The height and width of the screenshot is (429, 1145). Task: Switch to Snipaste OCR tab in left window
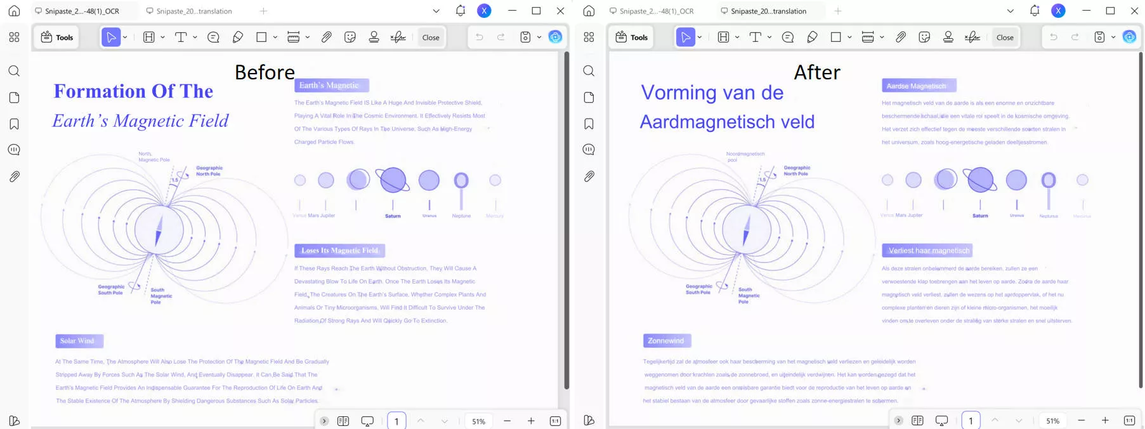tap(82, 11)
